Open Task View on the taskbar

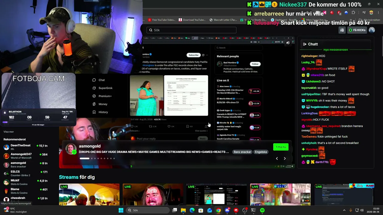pos(175,210)
